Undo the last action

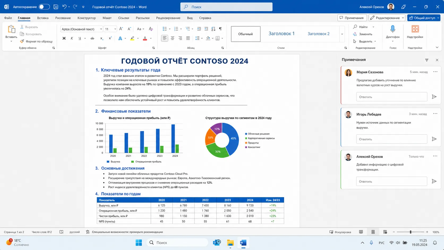tap(64, 7)
